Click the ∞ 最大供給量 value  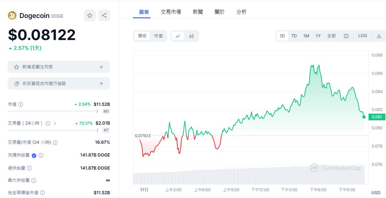point(108,181)
